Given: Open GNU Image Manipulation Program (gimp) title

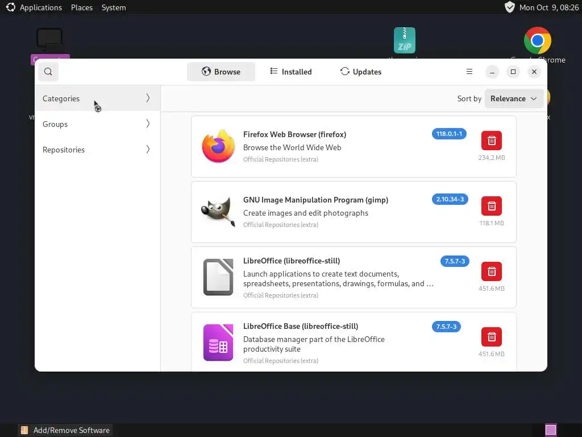Looking at the screenshot, I should [x=315, y=200].
